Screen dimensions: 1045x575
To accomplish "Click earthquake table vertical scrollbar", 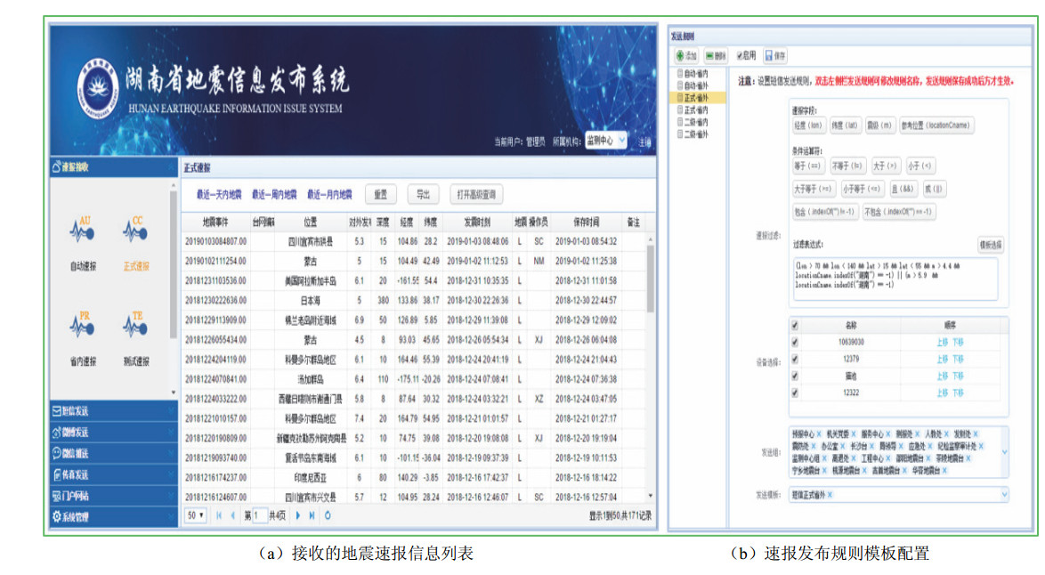I will [650, 279].
